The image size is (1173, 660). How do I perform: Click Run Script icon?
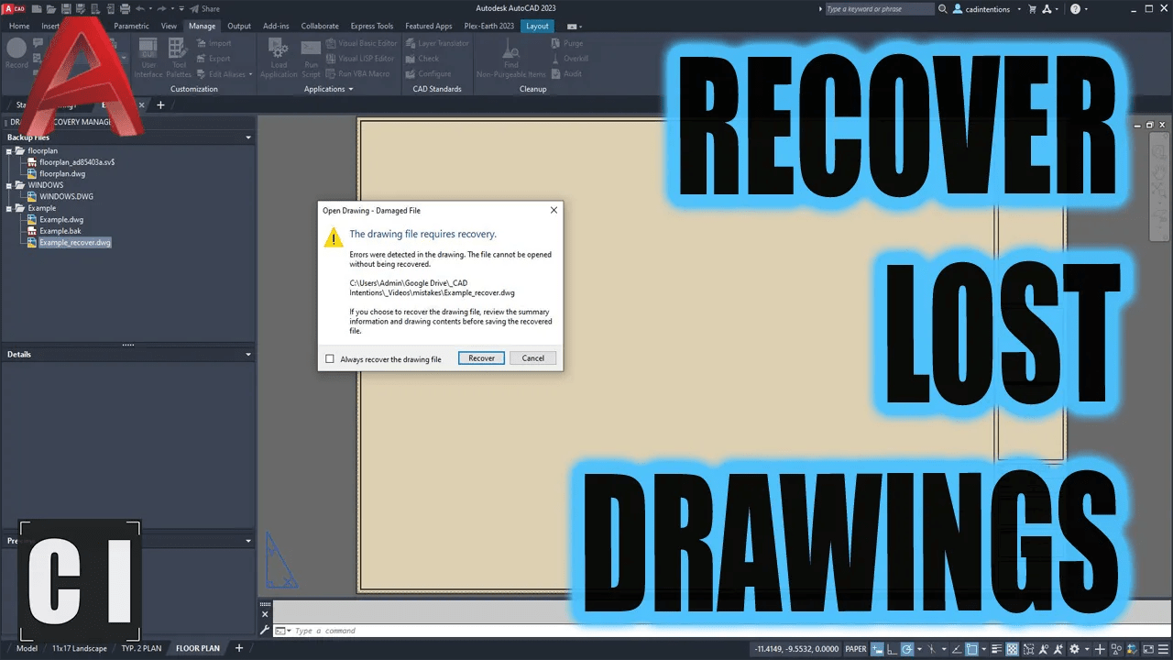(x=312, y=58)
